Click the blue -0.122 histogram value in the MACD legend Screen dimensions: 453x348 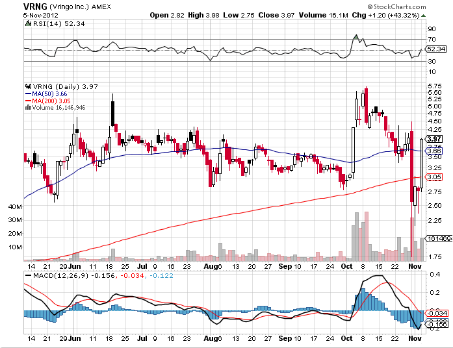(161, 275)
